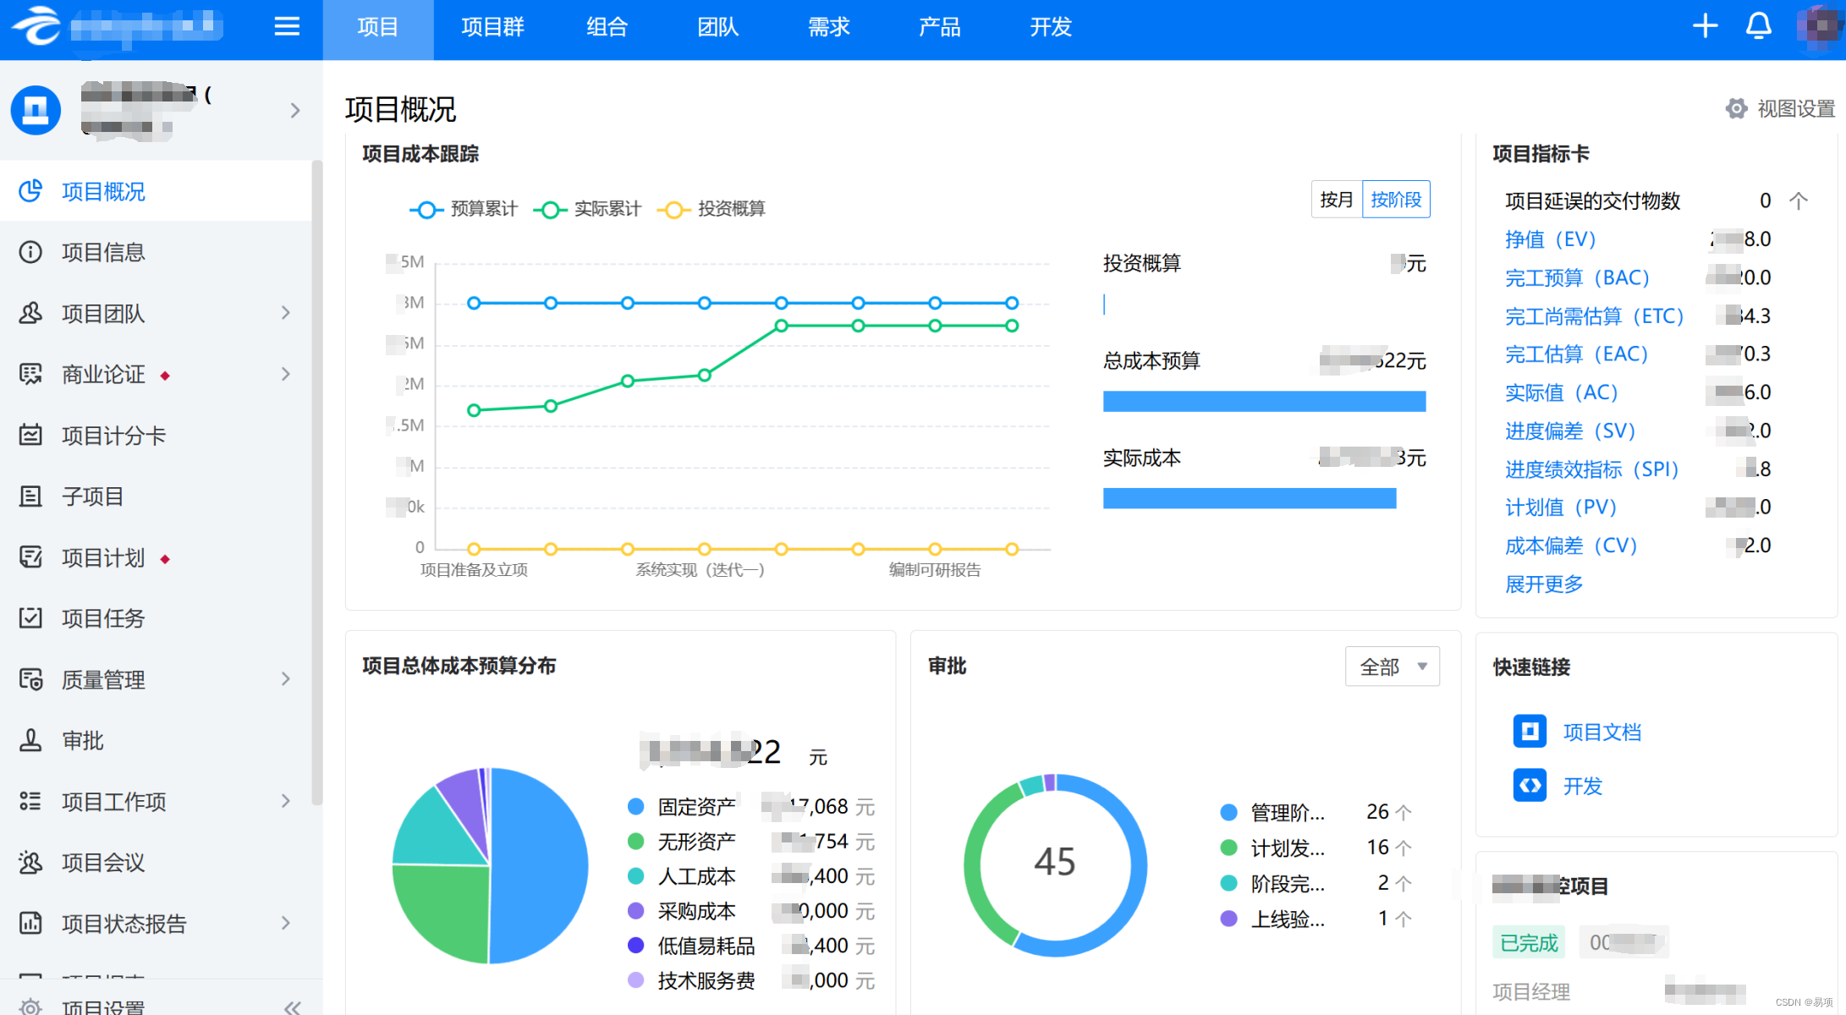Click the 视图设置 gear icon

click(x=1736, y=108)
